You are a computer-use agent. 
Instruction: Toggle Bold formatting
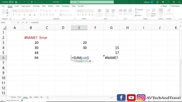[14, 15]
